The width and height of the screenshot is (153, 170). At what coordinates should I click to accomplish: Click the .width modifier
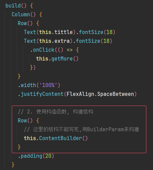[27, 85]
